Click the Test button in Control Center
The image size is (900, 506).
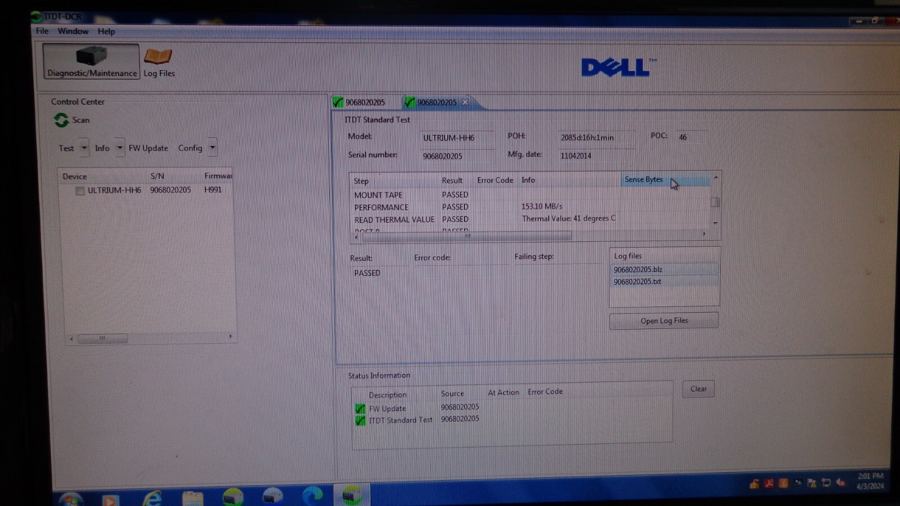66,148
